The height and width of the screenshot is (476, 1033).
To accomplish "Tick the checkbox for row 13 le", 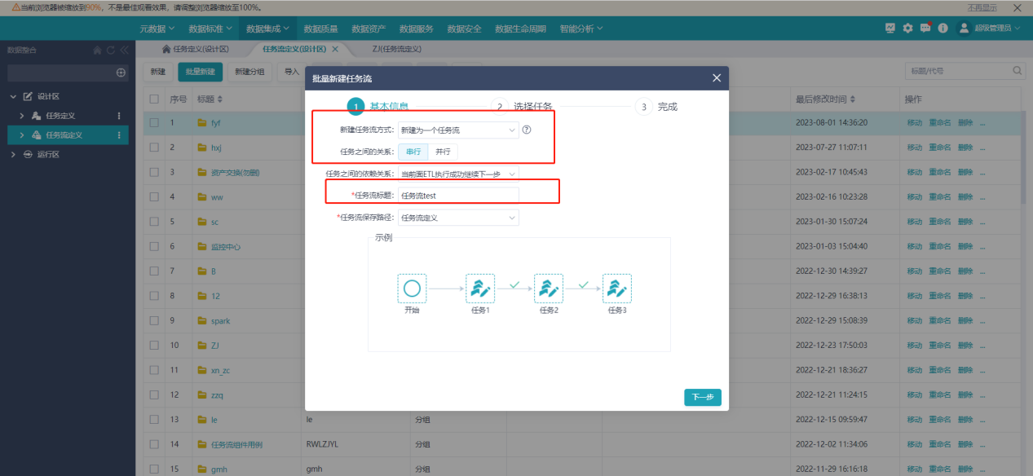I will coord(154,420).
